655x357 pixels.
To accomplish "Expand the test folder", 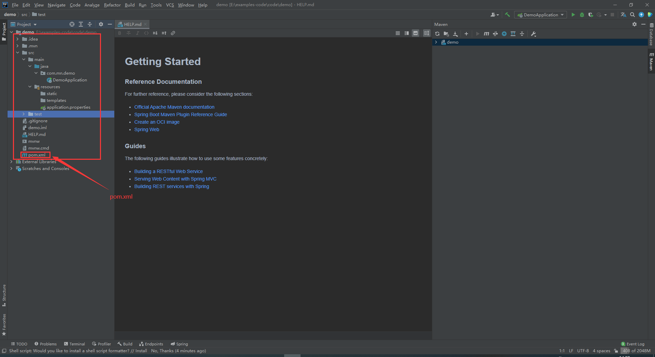I will tap(24, 114).
